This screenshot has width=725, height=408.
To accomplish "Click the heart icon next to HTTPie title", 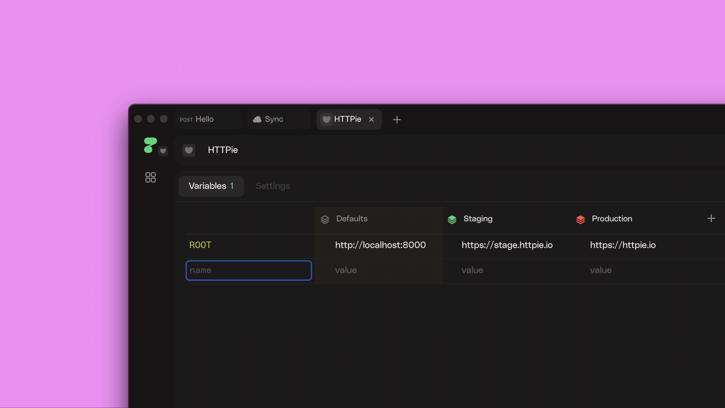I will pos(189,150).
